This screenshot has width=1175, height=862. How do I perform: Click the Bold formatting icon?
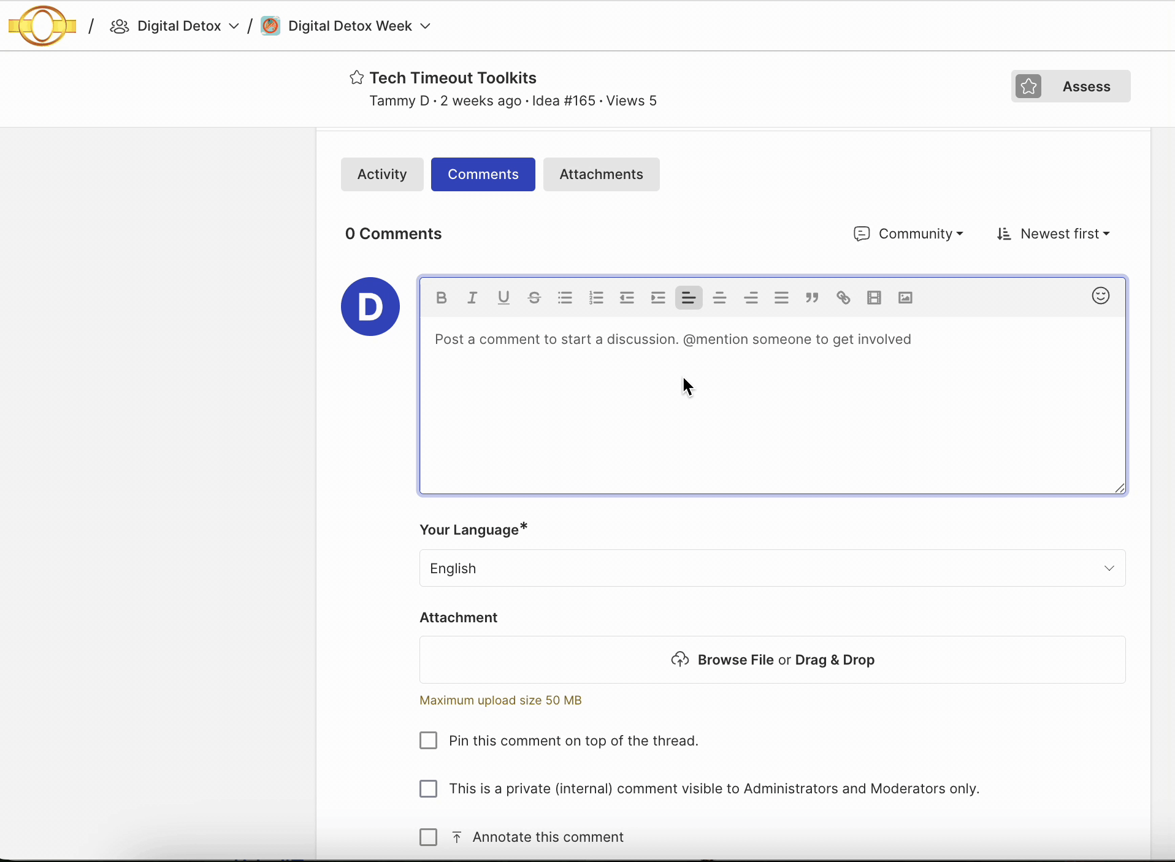click(441, 298)
